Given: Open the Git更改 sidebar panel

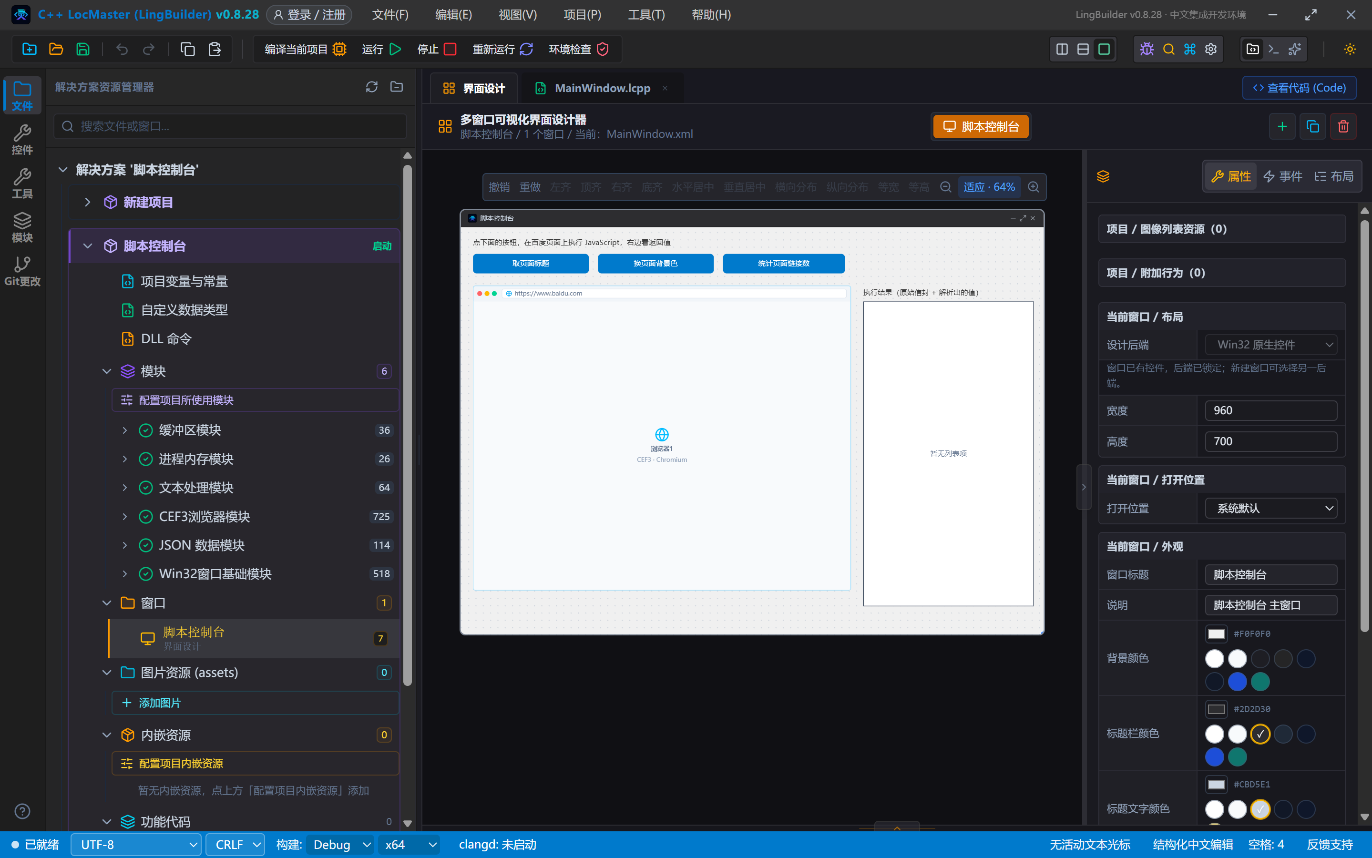Looking at the screenshot, I should 22,271.
